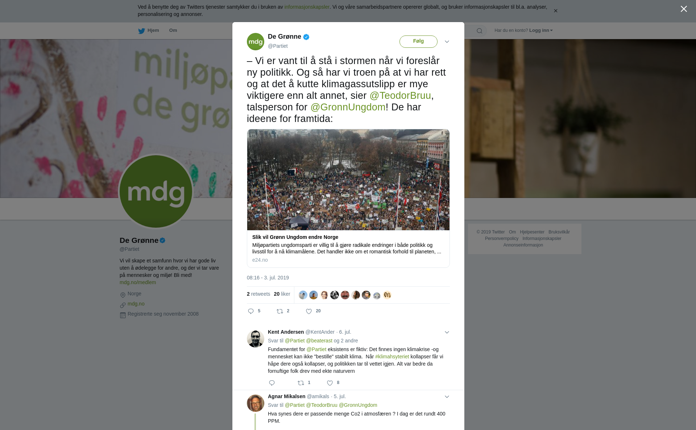View the 20 liker list
The height and width of the screenshot is (430, 696).
(x=282, y=294)
